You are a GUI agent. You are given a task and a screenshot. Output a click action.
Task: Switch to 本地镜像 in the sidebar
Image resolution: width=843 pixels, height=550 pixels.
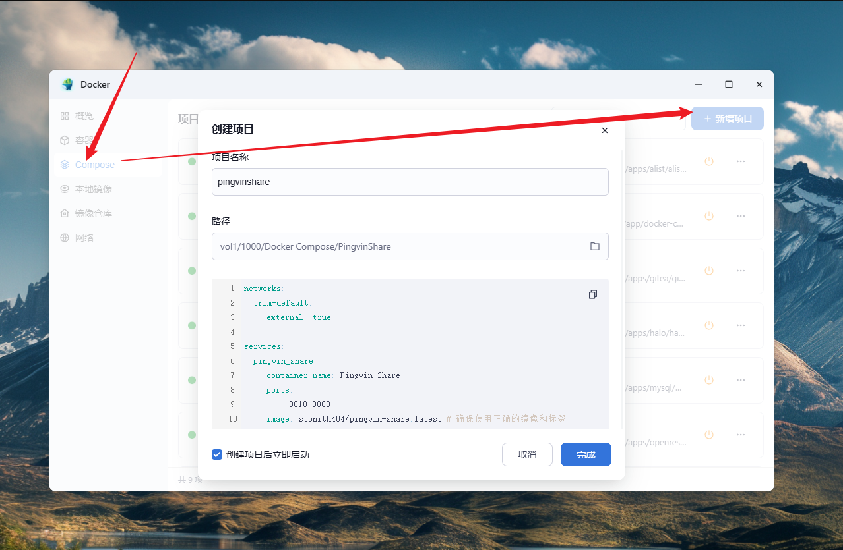click(x=93, y=189)
